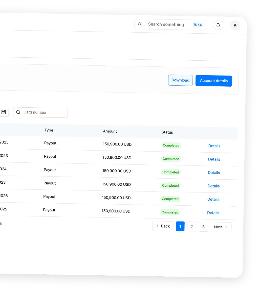The image size is (259, 292).
Task: Open Details for the first payout row
Action: pos(214,146)
